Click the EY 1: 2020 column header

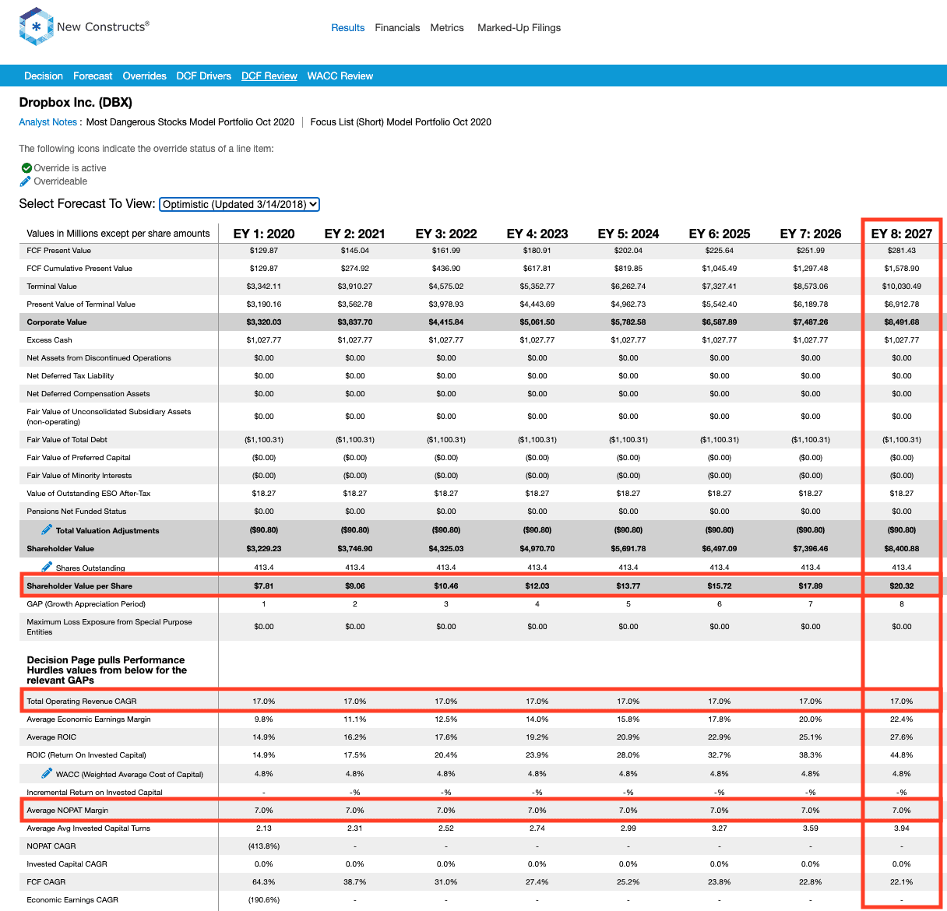coord(264,234)
